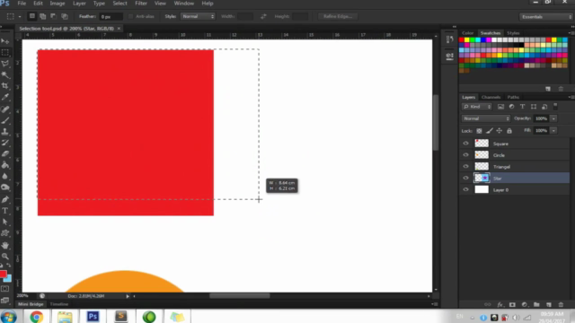Hide the Circle layer
Image resolution: width=575 pixels, height=323 pixels.
pyautogui.click(x=465, y=155)
